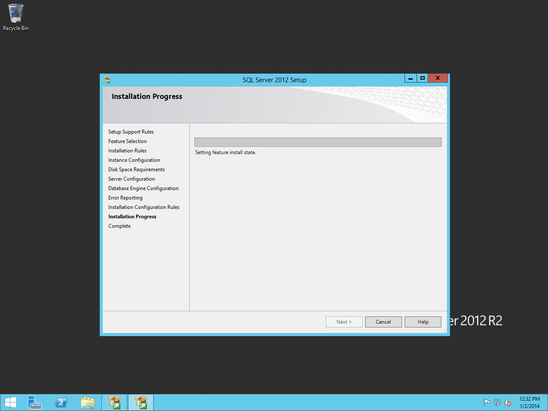Click the SQL Server Setup title bar icon
Image resolution: width=548 pixels, height=411 pixels.
pyautogui.click(x=107, y=80)
